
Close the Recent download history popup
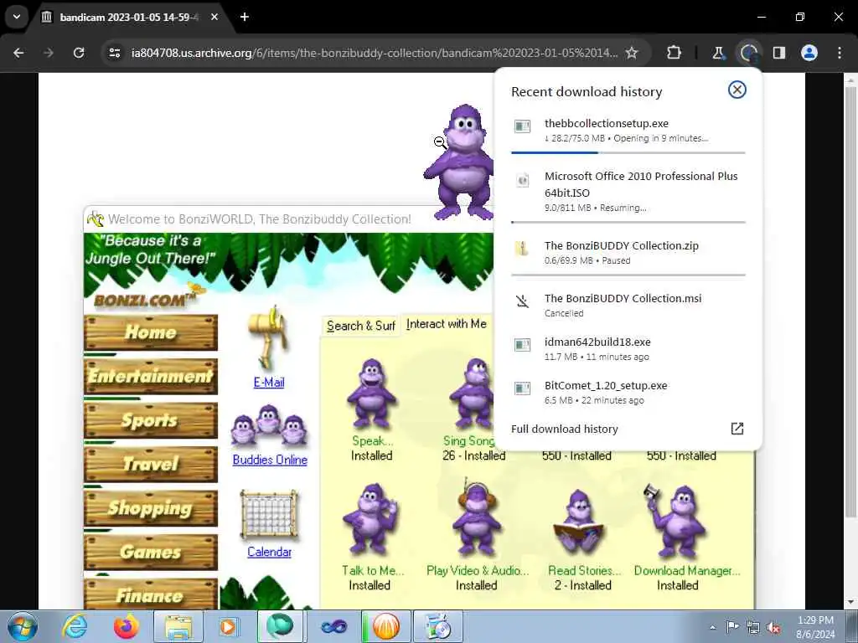[737, 90]
